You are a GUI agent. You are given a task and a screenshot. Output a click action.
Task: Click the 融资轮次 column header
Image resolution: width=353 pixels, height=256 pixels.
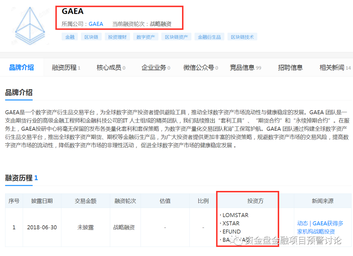click(x=126, y=201)
